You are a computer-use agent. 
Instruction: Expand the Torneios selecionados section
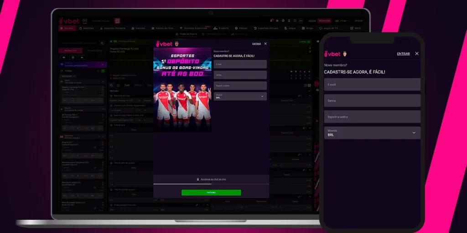point(83,65)
